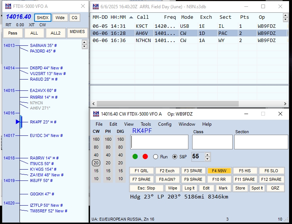The width and height of the screenshot is (292, 224).
Task: Select the Run radio button
Action: [x=155, y=157]
